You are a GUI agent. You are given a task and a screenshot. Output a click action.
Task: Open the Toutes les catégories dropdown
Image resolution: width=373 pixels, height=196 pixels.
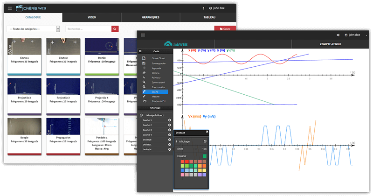[34, 29]
